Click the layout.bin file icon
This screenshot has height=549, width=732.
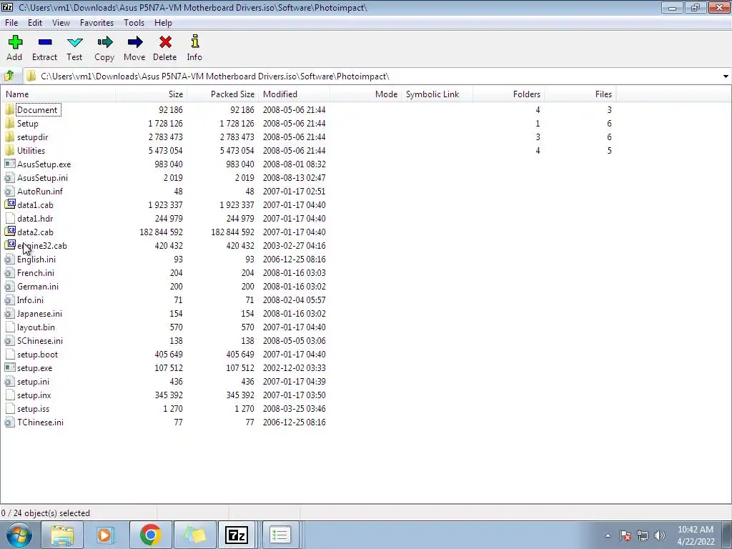(10, 327)
